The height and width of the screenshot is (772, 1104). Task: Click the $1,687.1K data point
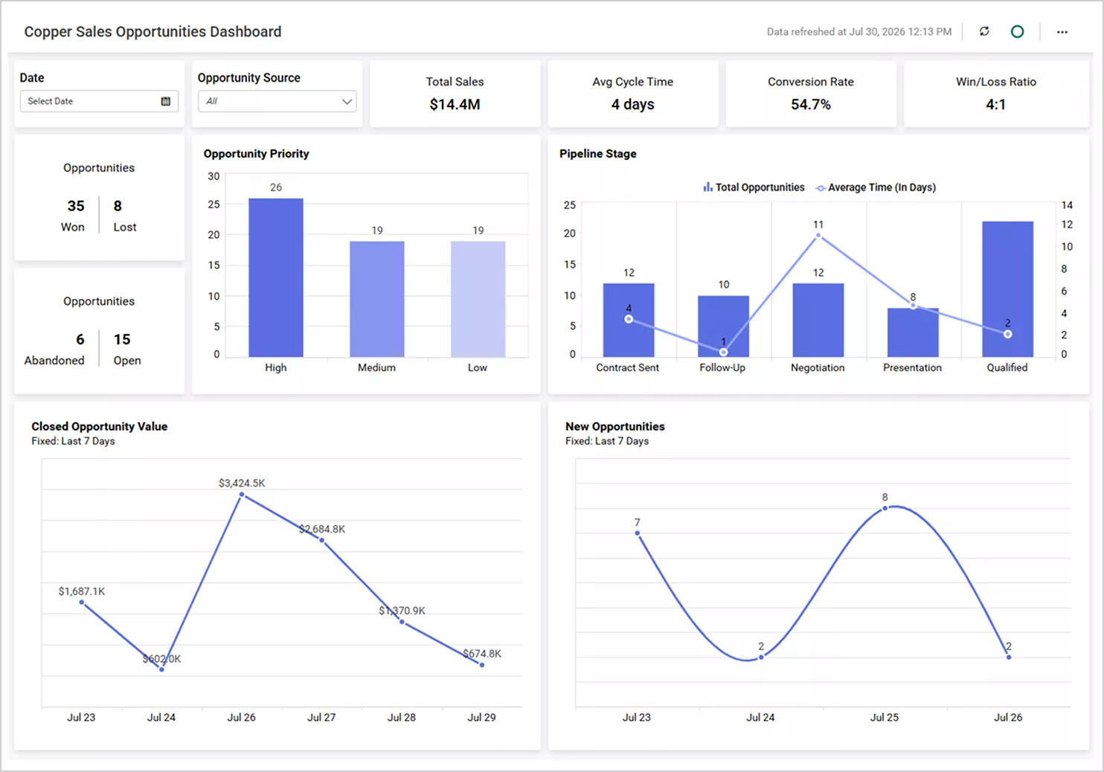point(82,602)
